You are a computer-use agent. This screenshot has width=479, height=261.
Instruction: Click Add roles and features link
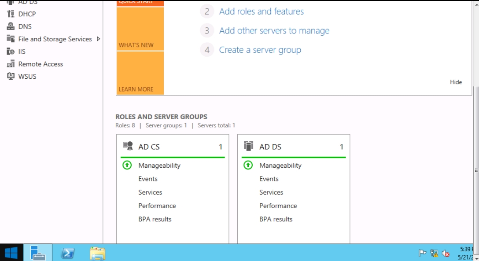[x=262, y=11]
